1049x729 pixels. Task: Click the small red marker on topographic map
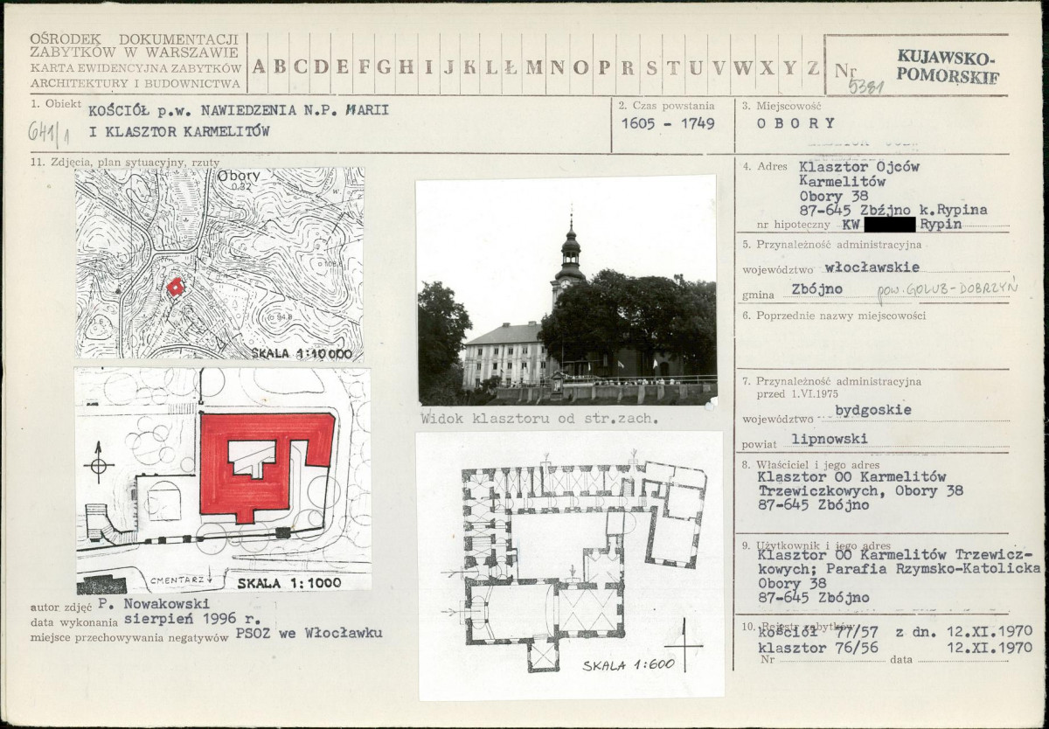coord(176,287)
